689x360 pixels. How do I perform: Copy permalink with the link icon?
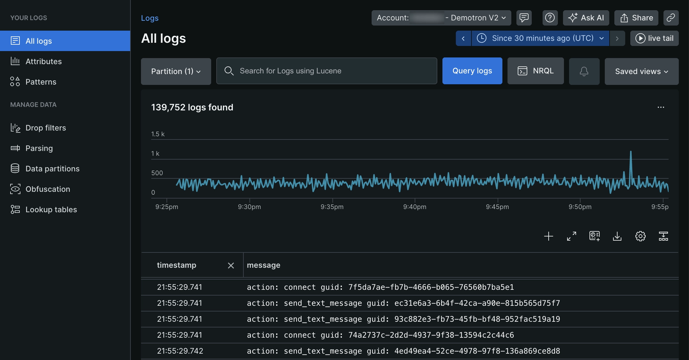(x=671, y=18)
